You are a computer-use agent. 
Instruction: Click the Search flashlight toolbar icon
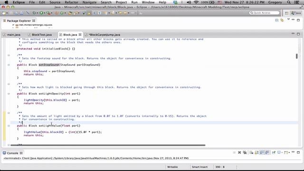pyautogui.click(x=75, y=13)
